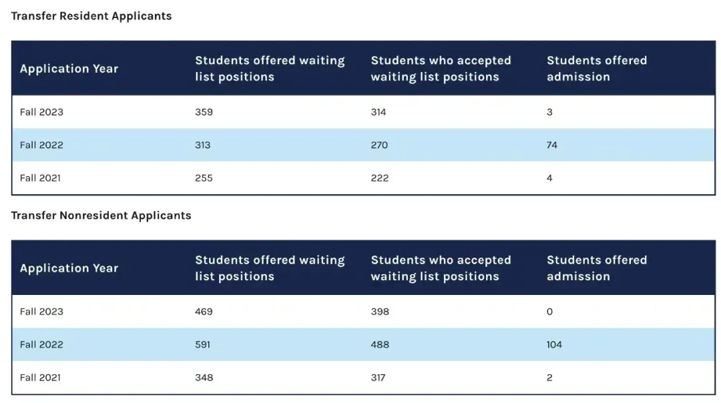Click the value 270 in Fall 2022 row

coord(379,145)
